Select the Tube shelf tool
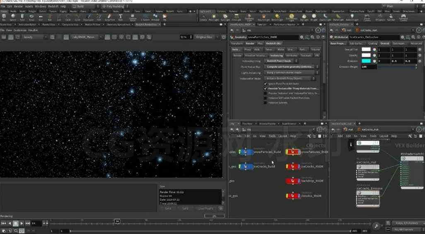This screenshot has width=425, height=234. tap(22, 17)
